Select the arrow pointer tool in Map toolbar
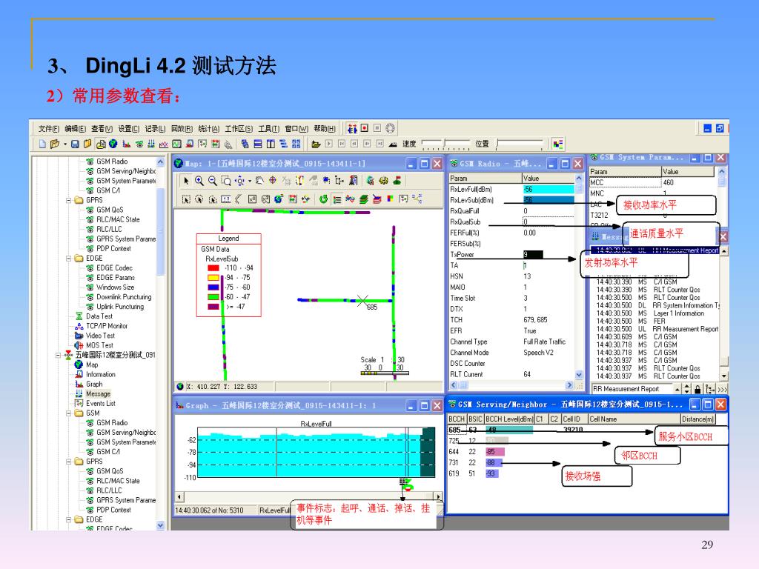Viewport: 759px width, 569px height. click(186, 181)
